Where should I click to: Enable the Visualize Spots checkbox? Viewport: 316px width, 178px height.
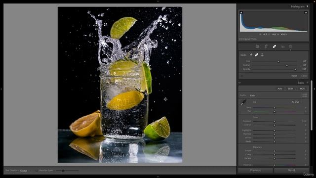[37, 171]
